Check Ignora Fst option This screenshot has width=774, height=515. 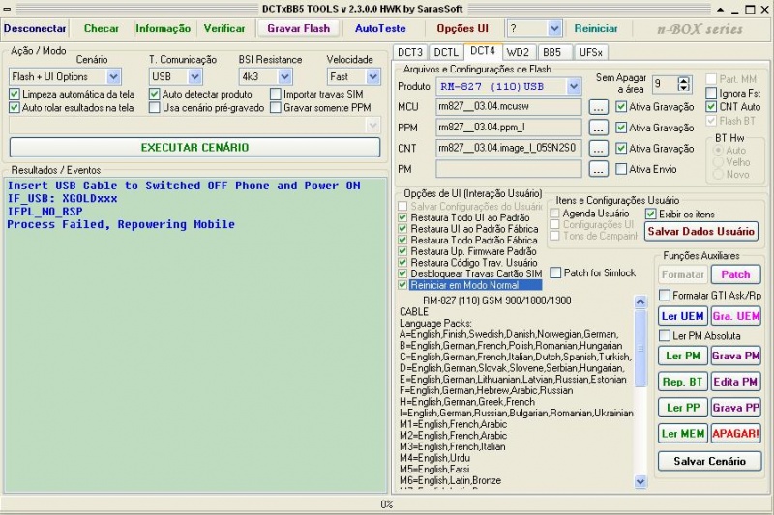(x=711, y=93)
